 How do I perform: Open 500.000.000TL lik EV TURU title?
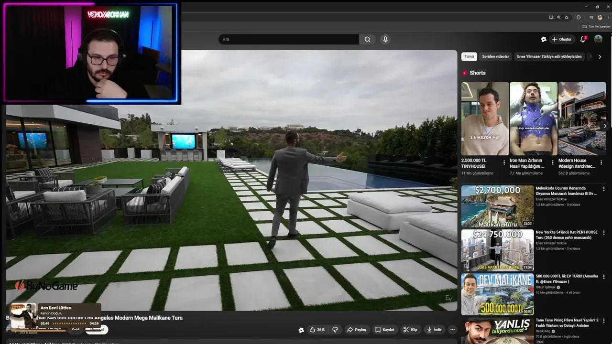[x=567, y=279]
